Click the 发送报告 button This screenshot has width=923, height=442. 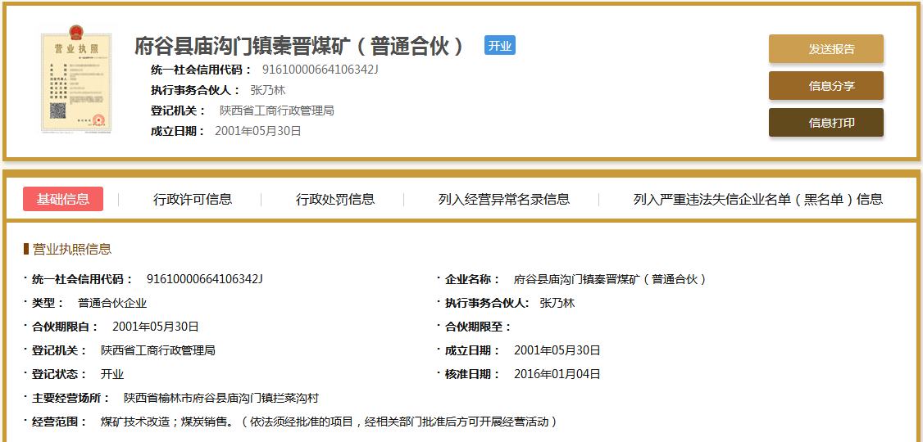[825, 49]
